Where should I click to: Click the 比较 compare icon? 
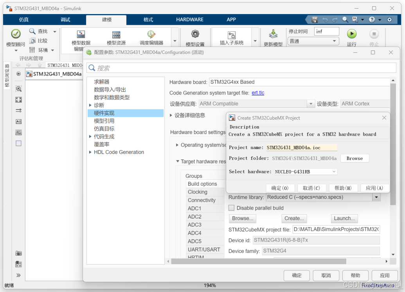point(32,41)
